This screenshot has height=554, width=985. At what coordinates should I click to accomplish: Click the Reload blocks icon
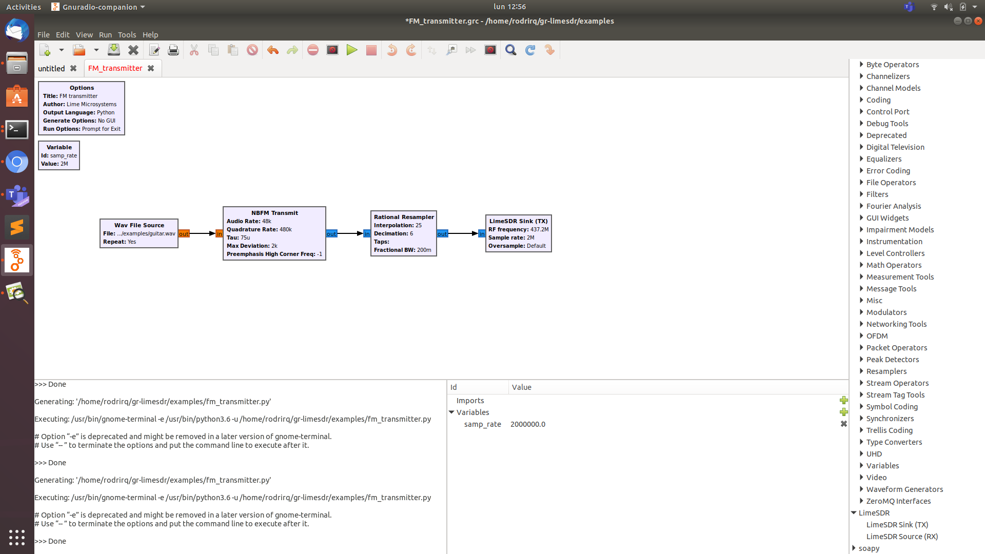coord(530,50)
